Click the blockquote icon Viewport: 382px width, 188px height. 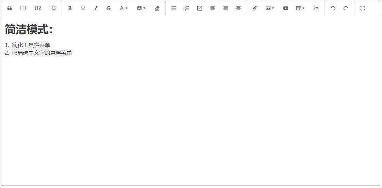10,8
